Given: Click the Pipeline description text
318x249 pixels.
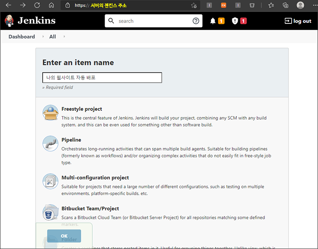Looking at the screenshot, I should (167, 155).
